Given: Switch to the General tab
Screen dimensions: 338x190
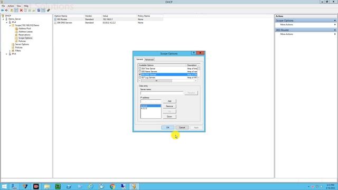Looking at the screenshot, I should (x=139, y=59).
